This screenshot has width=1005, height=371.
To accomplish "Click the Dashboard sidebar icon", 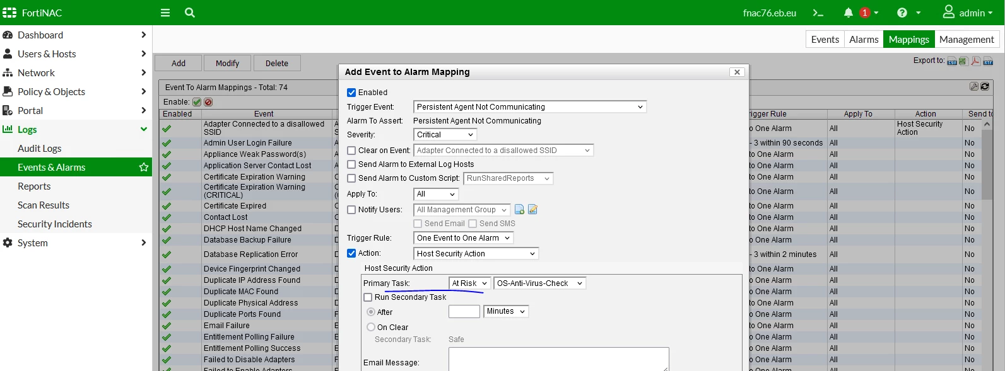I will pyautogui.click(x=8, y=35).
